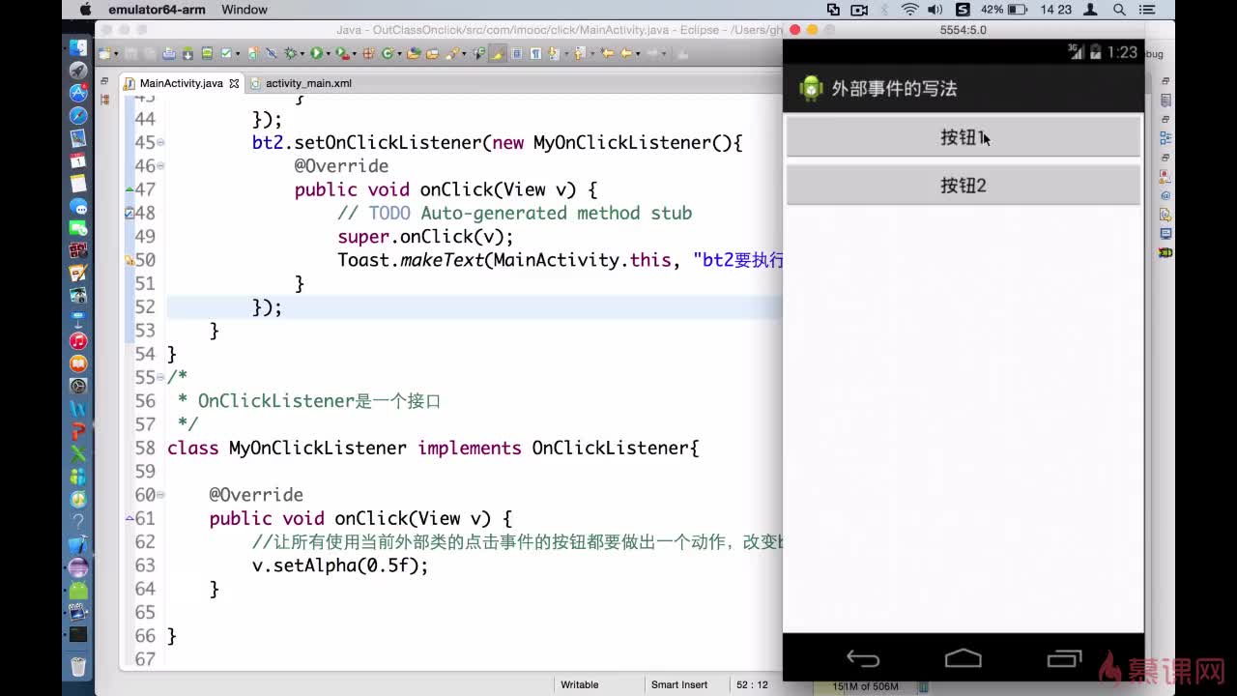1237x696 pixels.
Task: Collapse the code fold at line 45
Action: click(160, 143)
